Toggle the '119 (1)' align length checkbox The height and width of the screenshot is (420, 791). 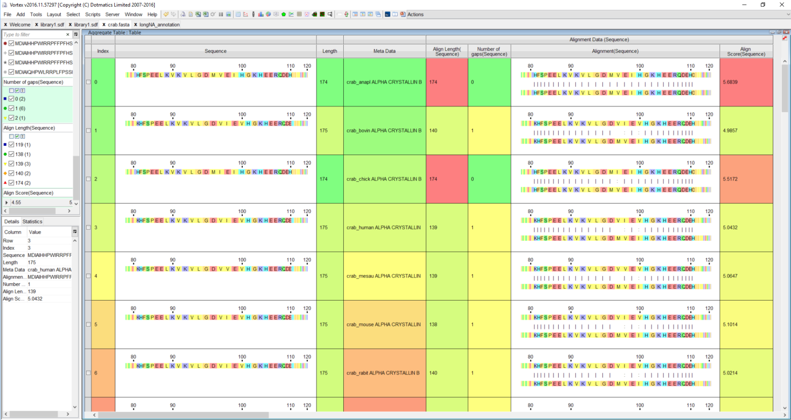[12, 145]
